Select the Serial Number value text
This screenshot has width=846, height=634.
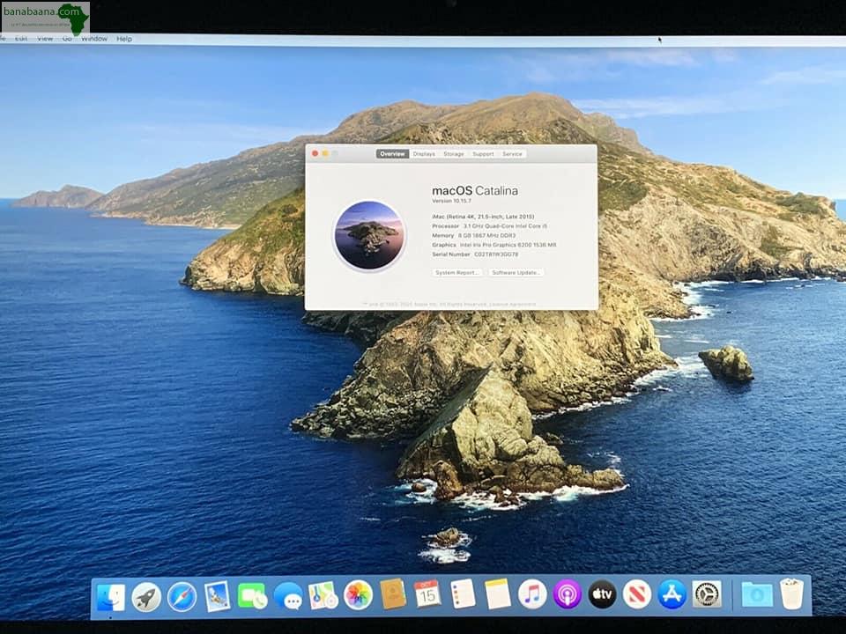[x=496, y=254]
